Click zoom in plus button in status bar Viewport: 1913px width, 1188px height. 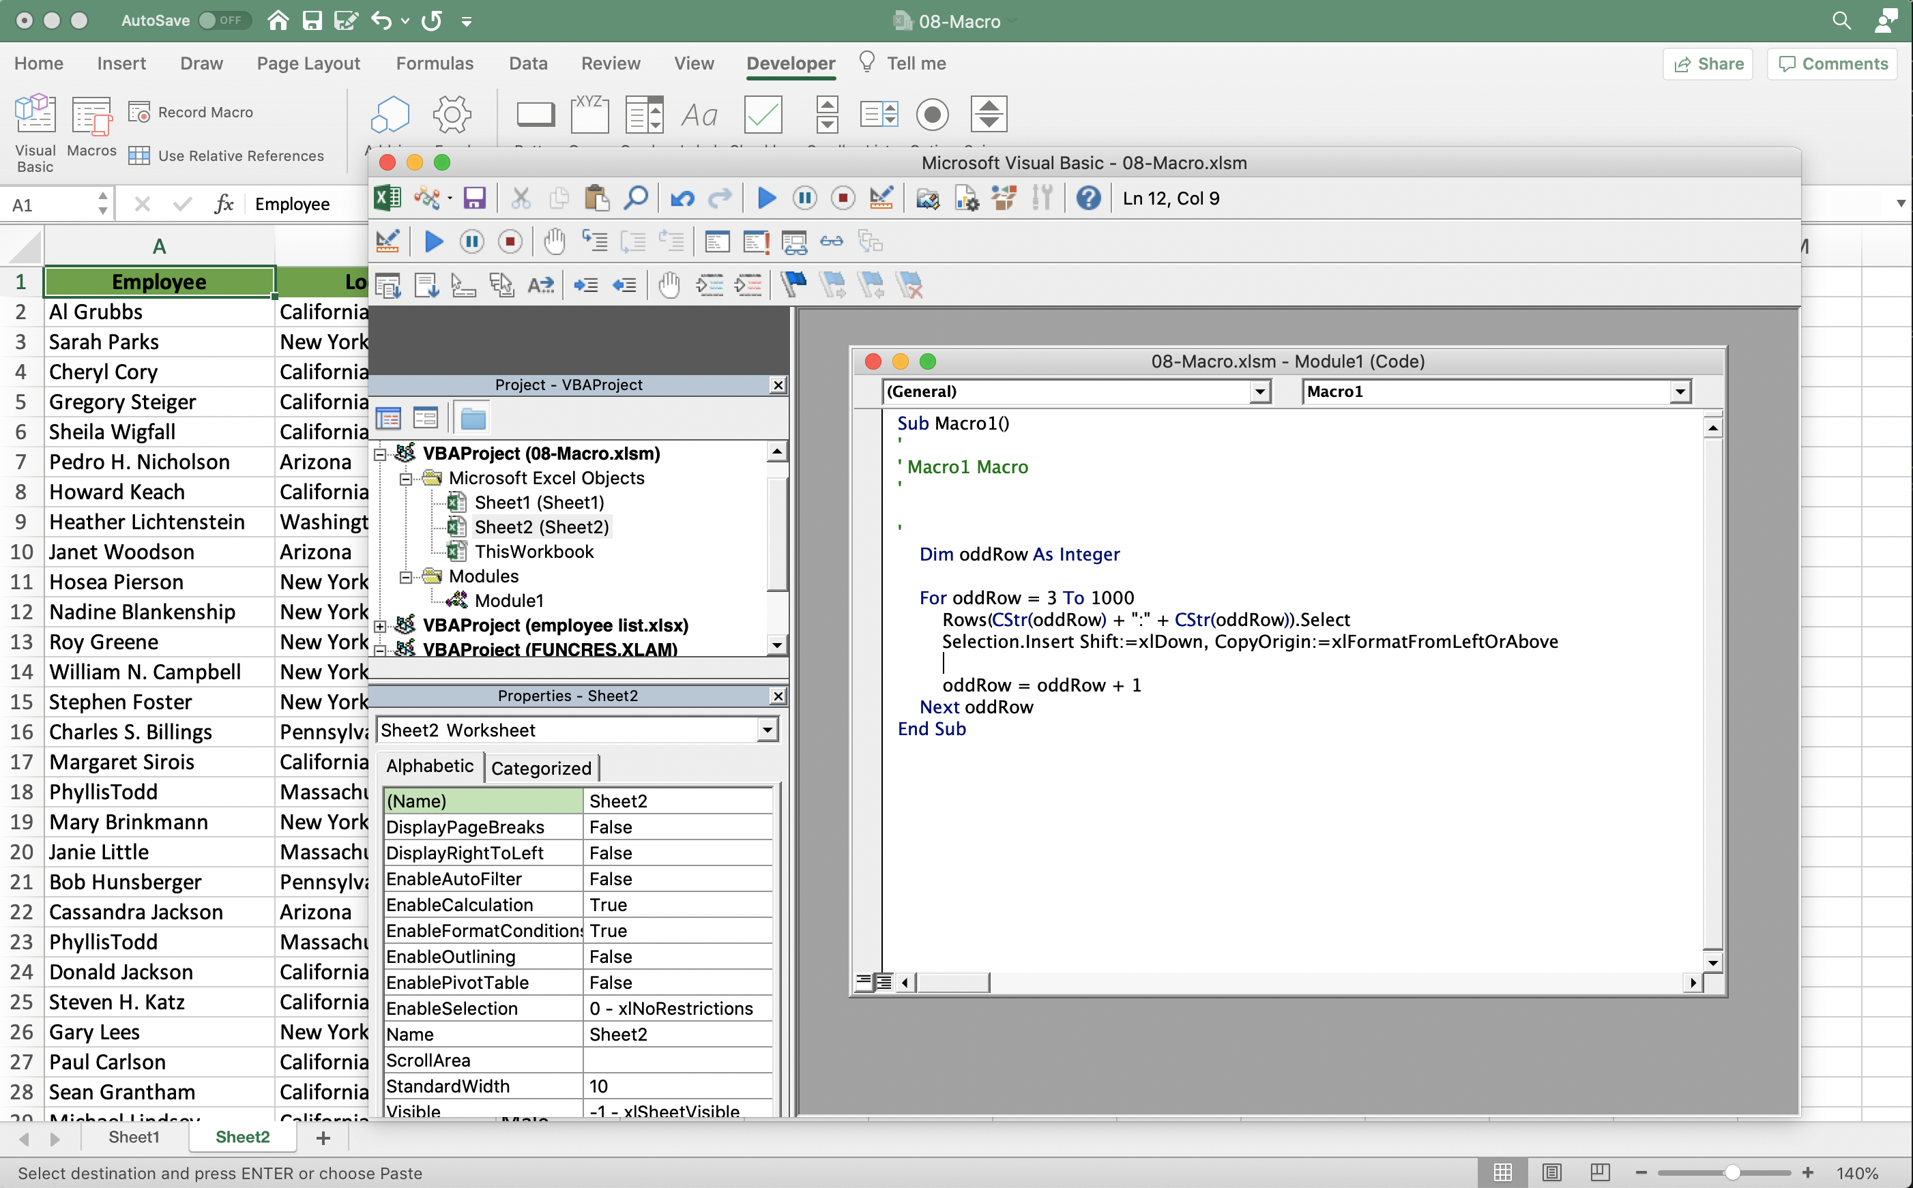(x=1807, y=1172)
